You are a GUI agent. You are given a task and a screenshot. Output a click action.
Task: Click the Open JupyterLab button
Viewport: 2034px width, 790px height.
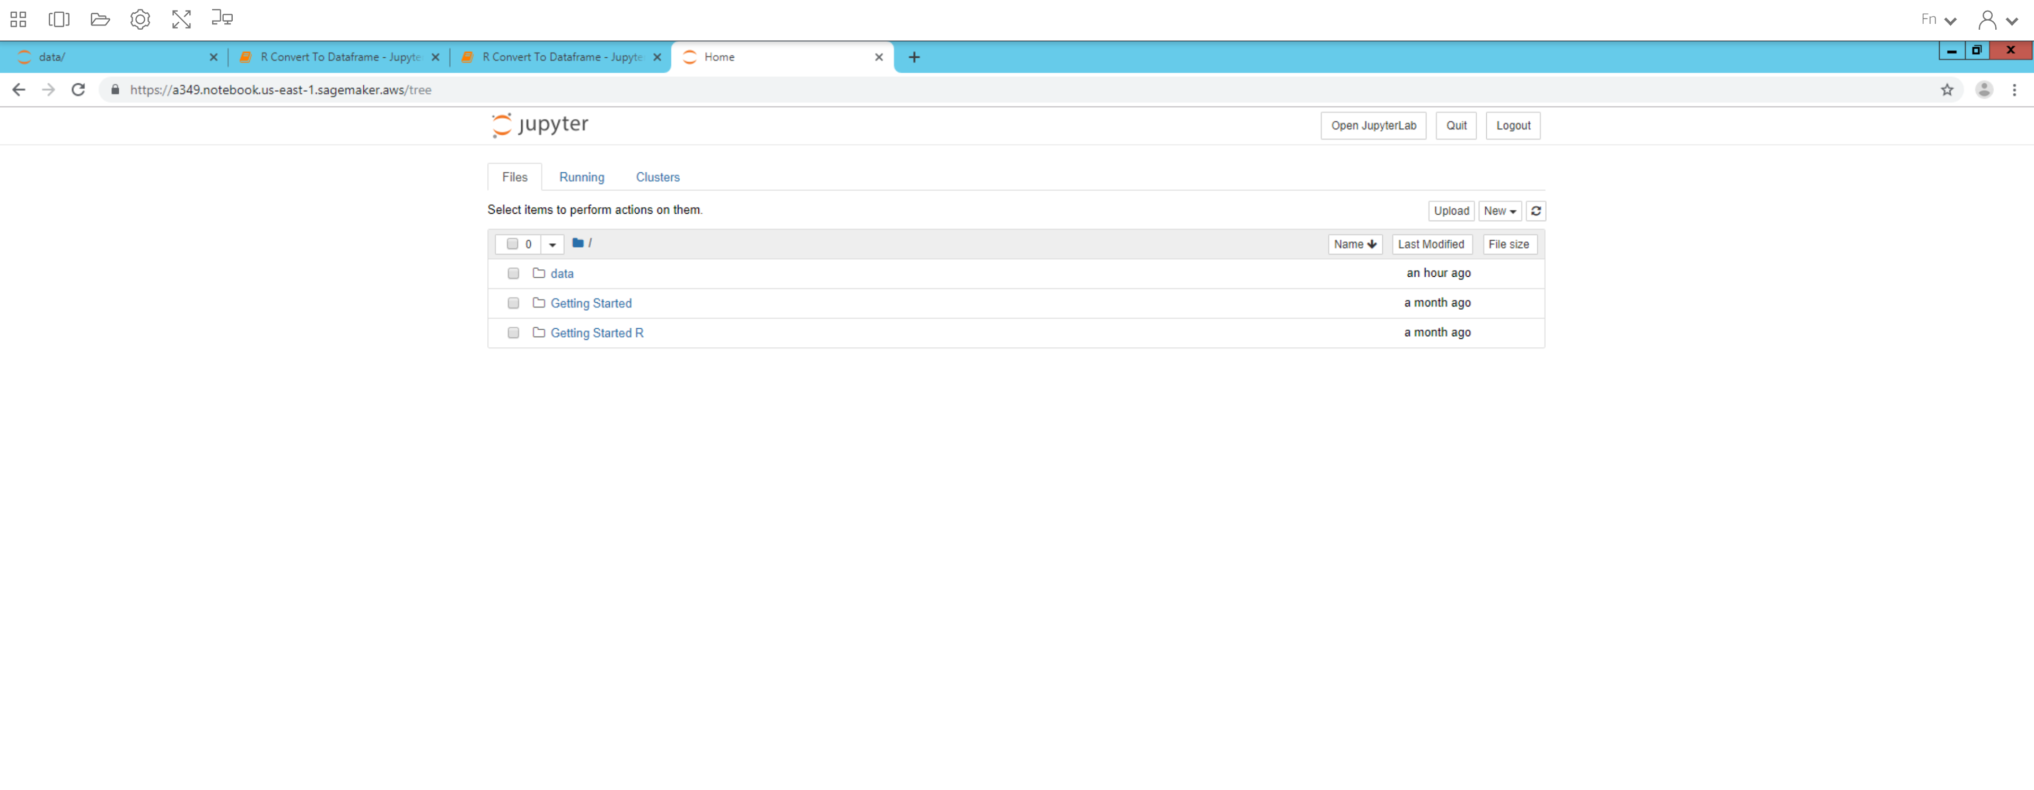(1372, 126)
